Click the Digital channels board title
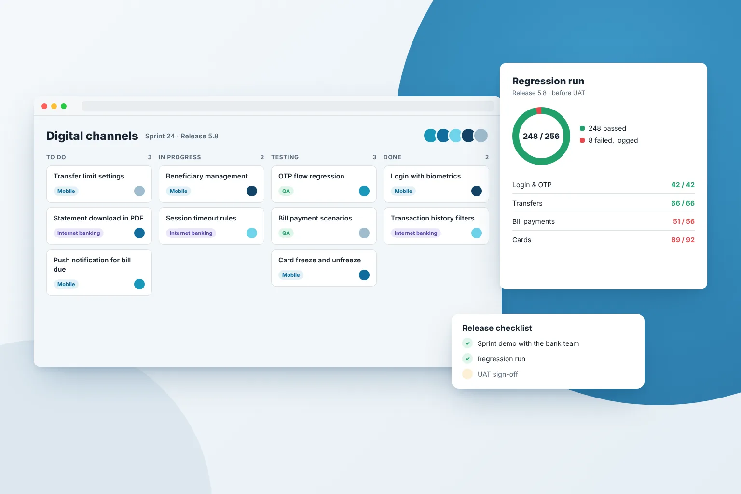This screenshot has width=741, height=494. [92, 136]
